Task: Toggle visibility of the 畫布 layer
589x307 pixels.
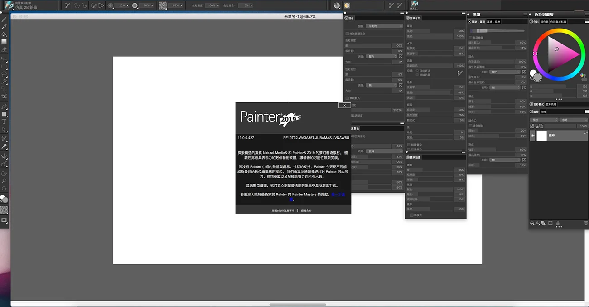Action: click(x=532, y=135)
